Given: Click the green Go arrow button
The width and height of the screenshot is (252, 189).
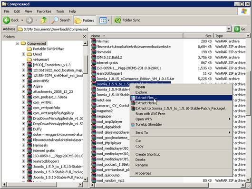Looking at the screenshot, I should tap(237, 29).
